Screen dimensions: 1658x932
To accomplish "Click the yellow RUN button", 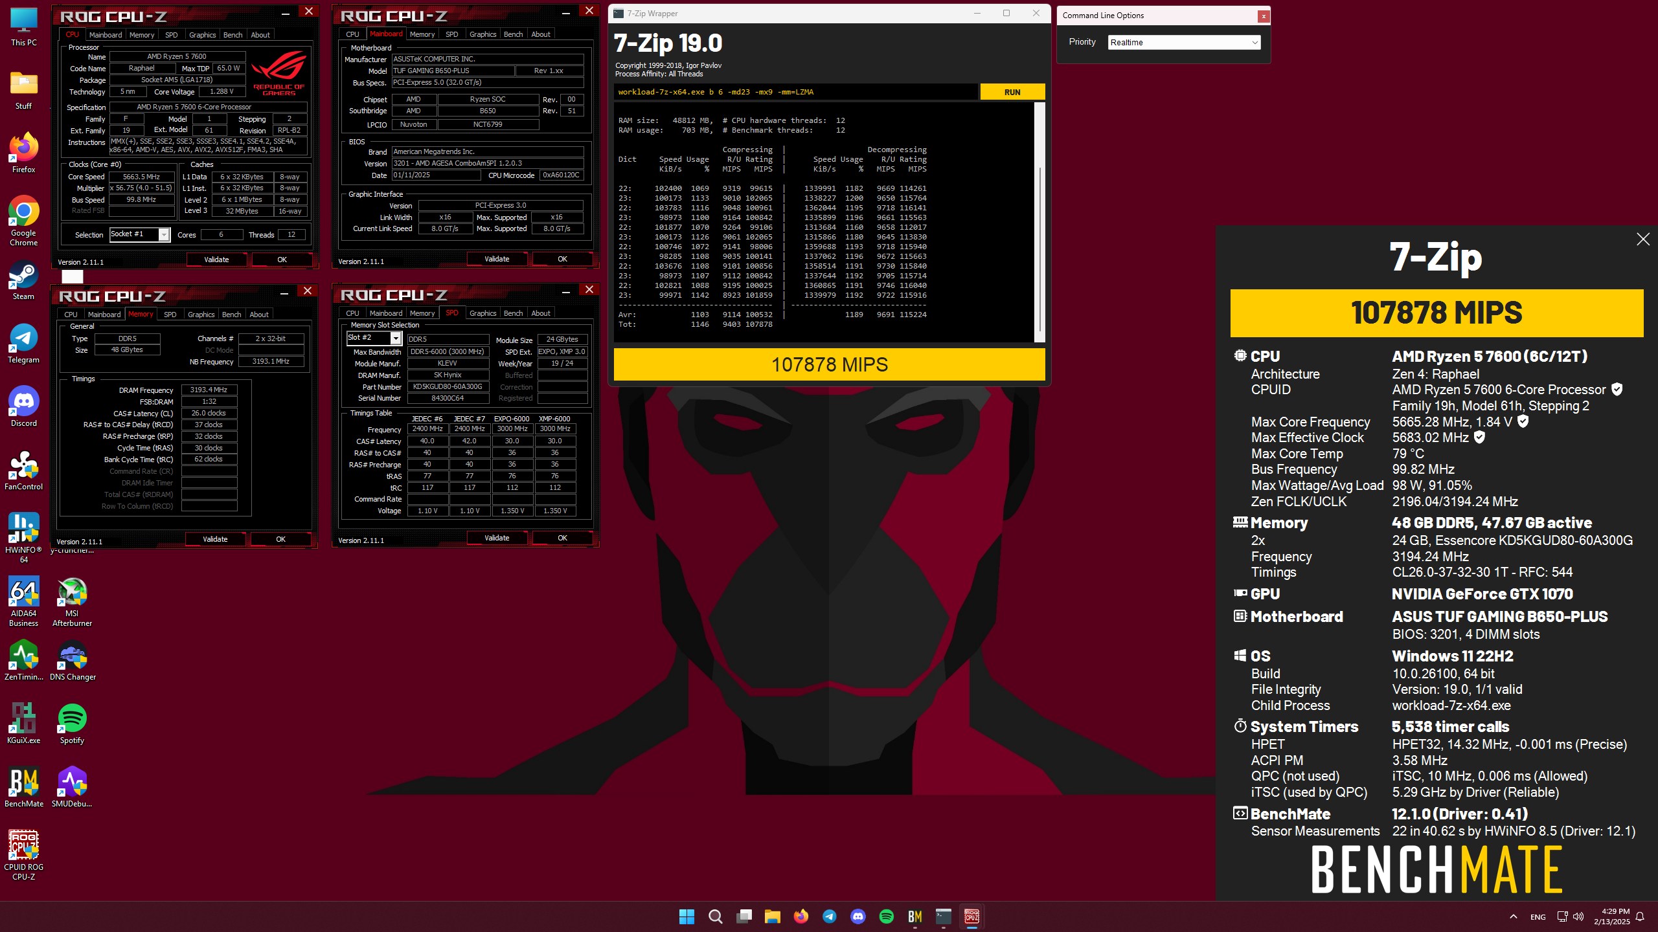I will pos(1012,92).
